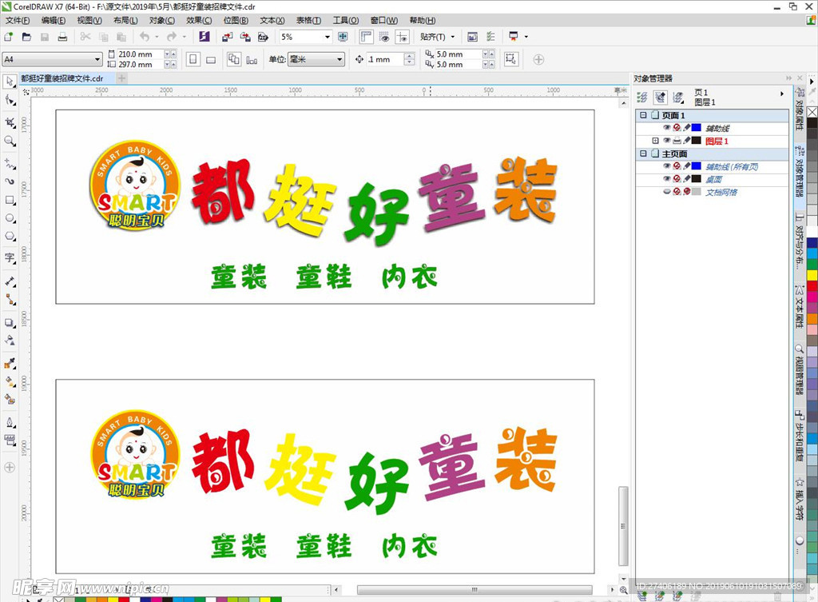Select the Rectangle tool
The height and width of the screenshot is (602, 818).
(x=10, y=200)
